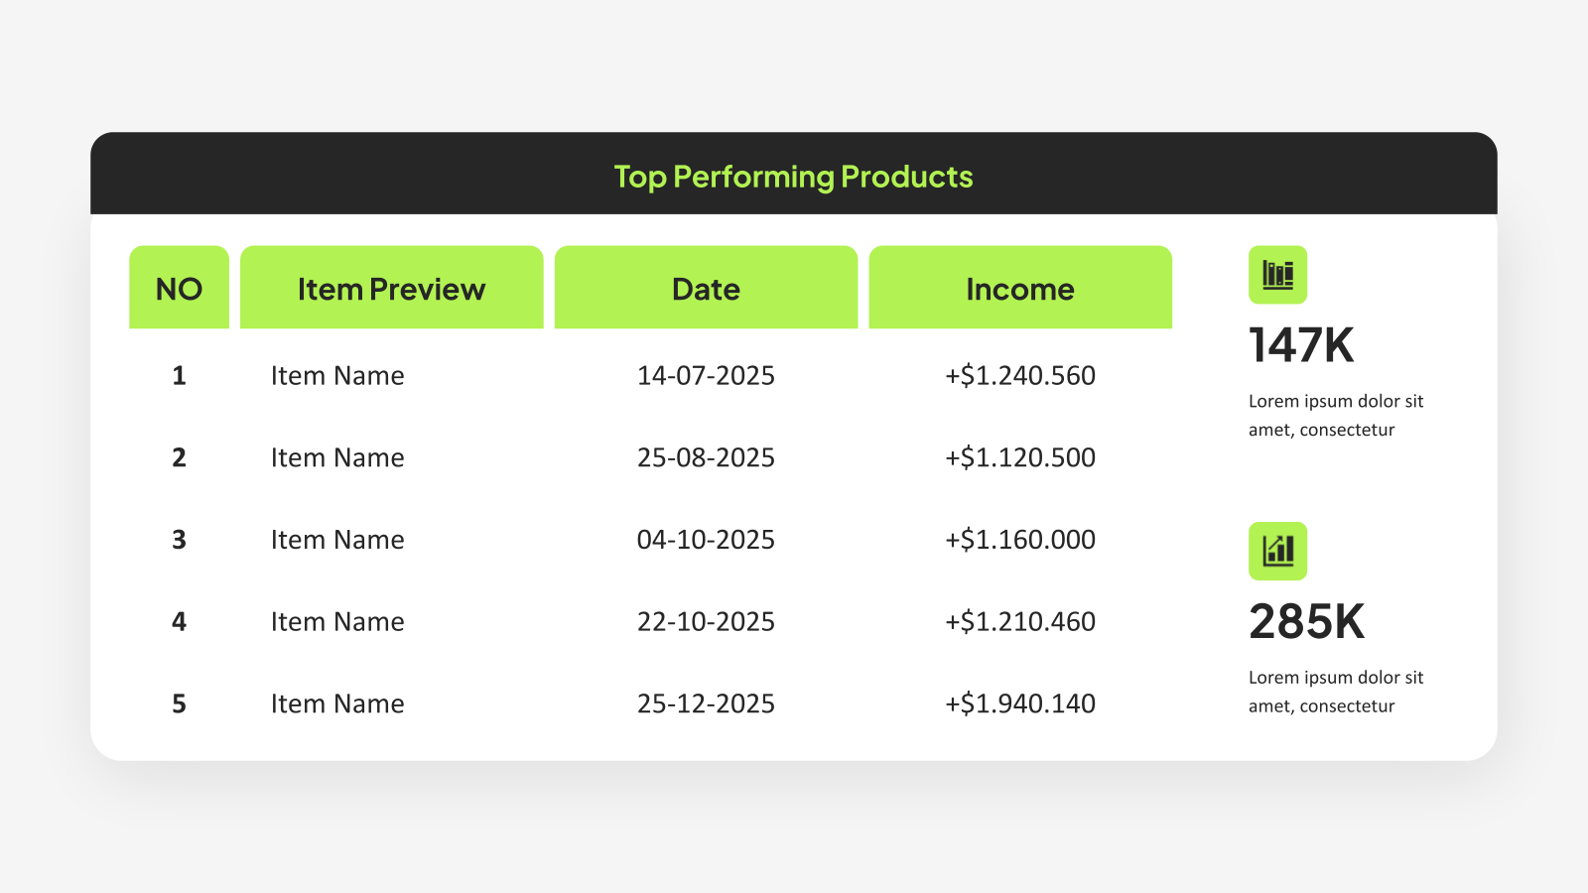Screen dimensions: 1588x893
Task: Select the date 04-10-2025
Action: pos(706,540)
